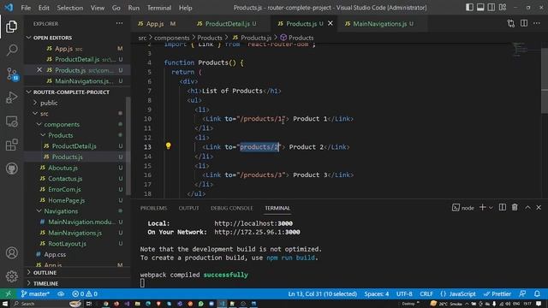
Task: Switch to the Debug Console panel tab
Action: click(231, 208)
